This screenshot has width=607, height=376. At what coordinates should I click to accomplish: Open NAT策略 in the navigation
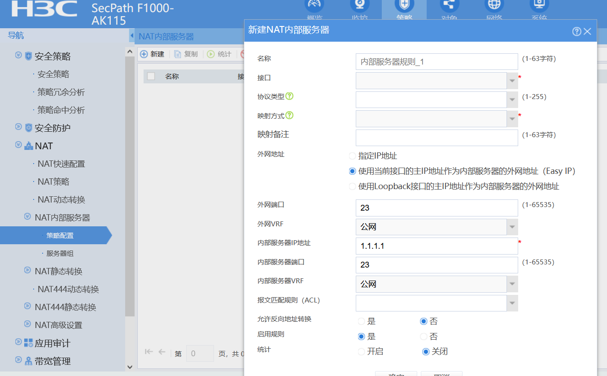click(x=53, y=182)
